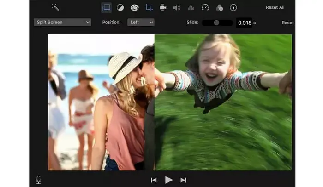Click Reset next to the slide duration

[x=287, y=23]
